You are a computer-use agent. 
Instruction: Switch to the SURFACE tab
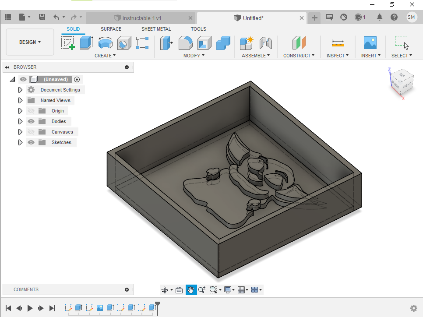point(111,29)
